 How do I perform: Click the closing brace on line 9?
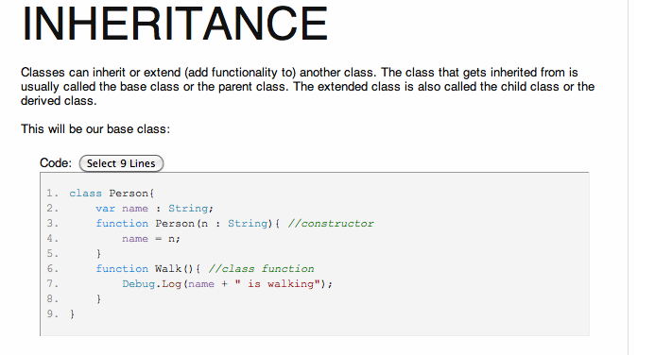(x=72, y=313)
